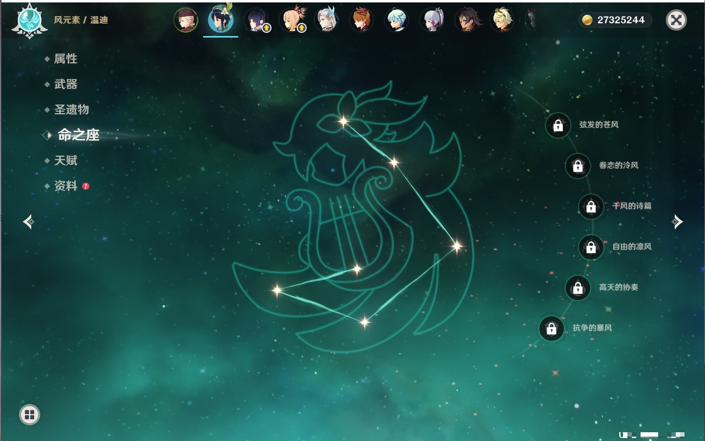705x441 pixels.
Task: Select the 天赋 talents menu
Action: pos(65,160)
